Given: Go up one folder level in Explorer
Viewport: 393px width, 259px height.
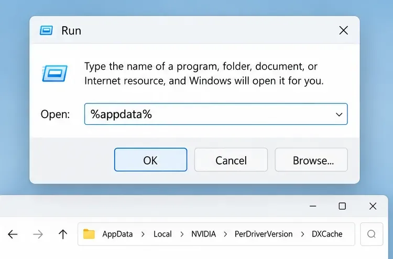Looking at the screenshot, I should [63, 234].
